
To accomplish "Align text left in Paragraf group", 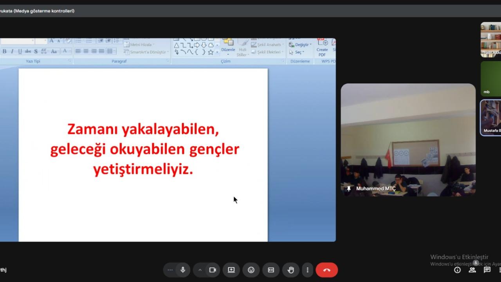I will pyautogui.click(x=78, y=51).
